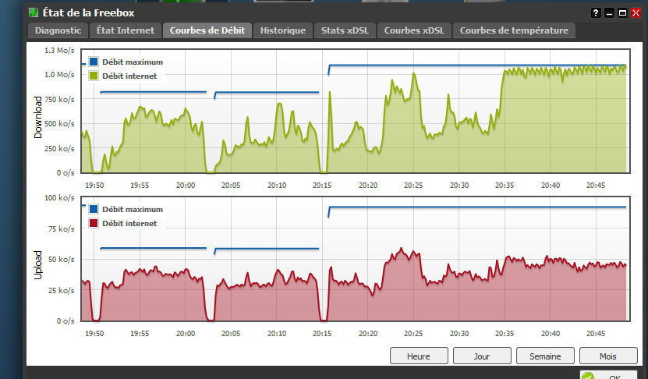Click the 1.0 Mo/s axis value
The width and height of the screenshot is (648, 379).
point(59,75)
